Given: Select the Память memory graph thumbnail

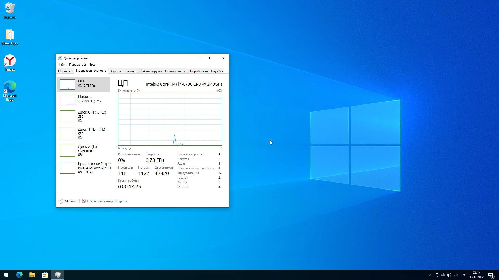Looking at the screenshot, I should (x=68, y=100).
